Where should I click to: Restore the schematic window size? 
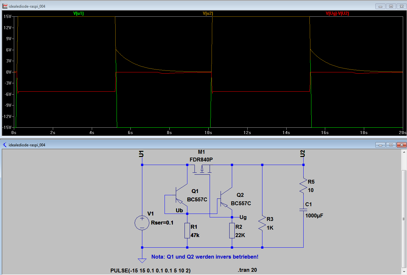pos(391,145)
